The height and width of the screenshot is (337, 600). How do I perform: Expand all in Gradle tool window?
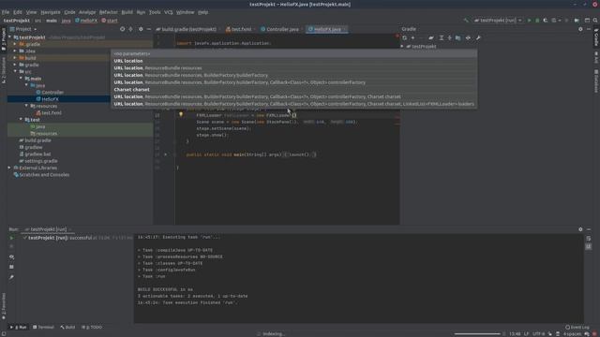(x=442, y=37)
